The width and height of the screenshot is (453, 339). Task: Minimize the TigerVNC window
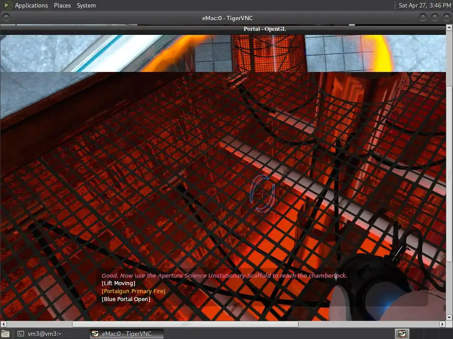(x=422, y=18)
